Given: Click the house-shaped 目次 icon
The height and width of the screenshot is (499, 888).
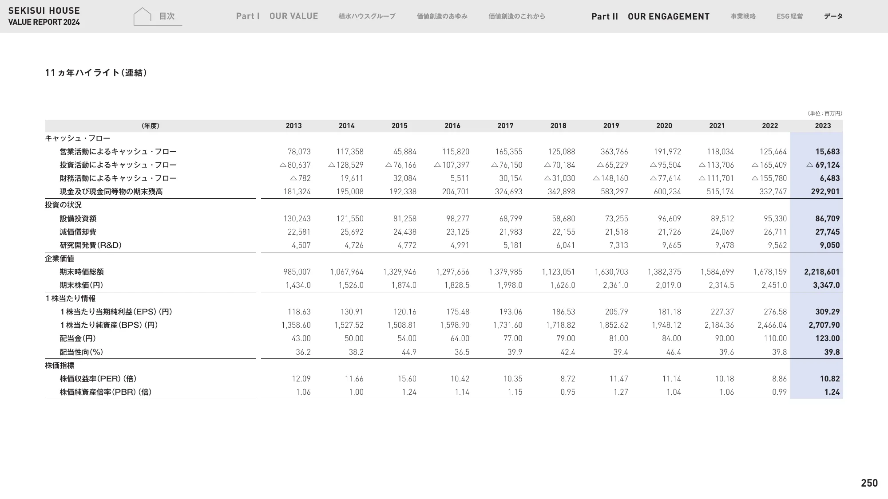Looking at the screenshot, I should click(143, 16).
